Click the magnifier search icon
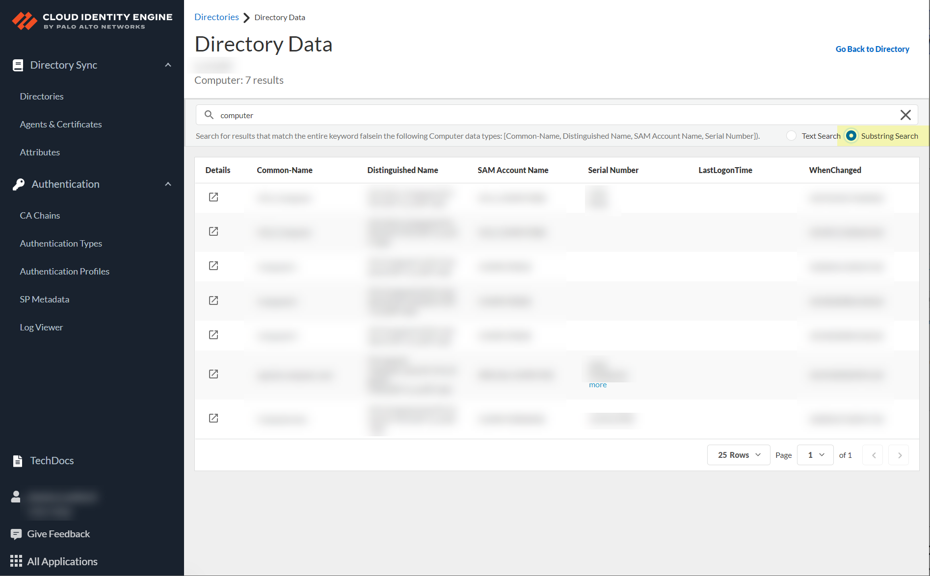 point(209,115)
